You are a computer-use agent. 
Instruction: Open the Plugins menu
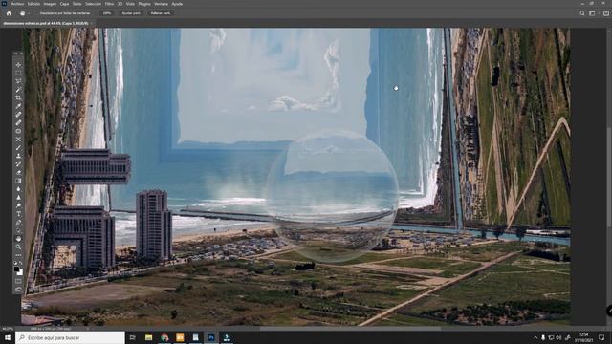point(144,4)
